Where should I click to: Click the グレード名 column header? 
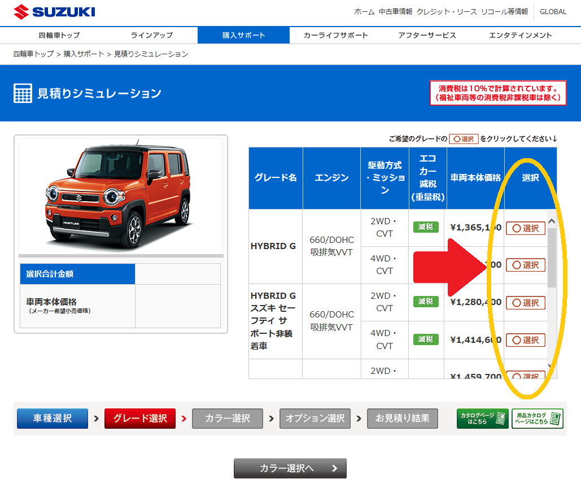point(276,178)
